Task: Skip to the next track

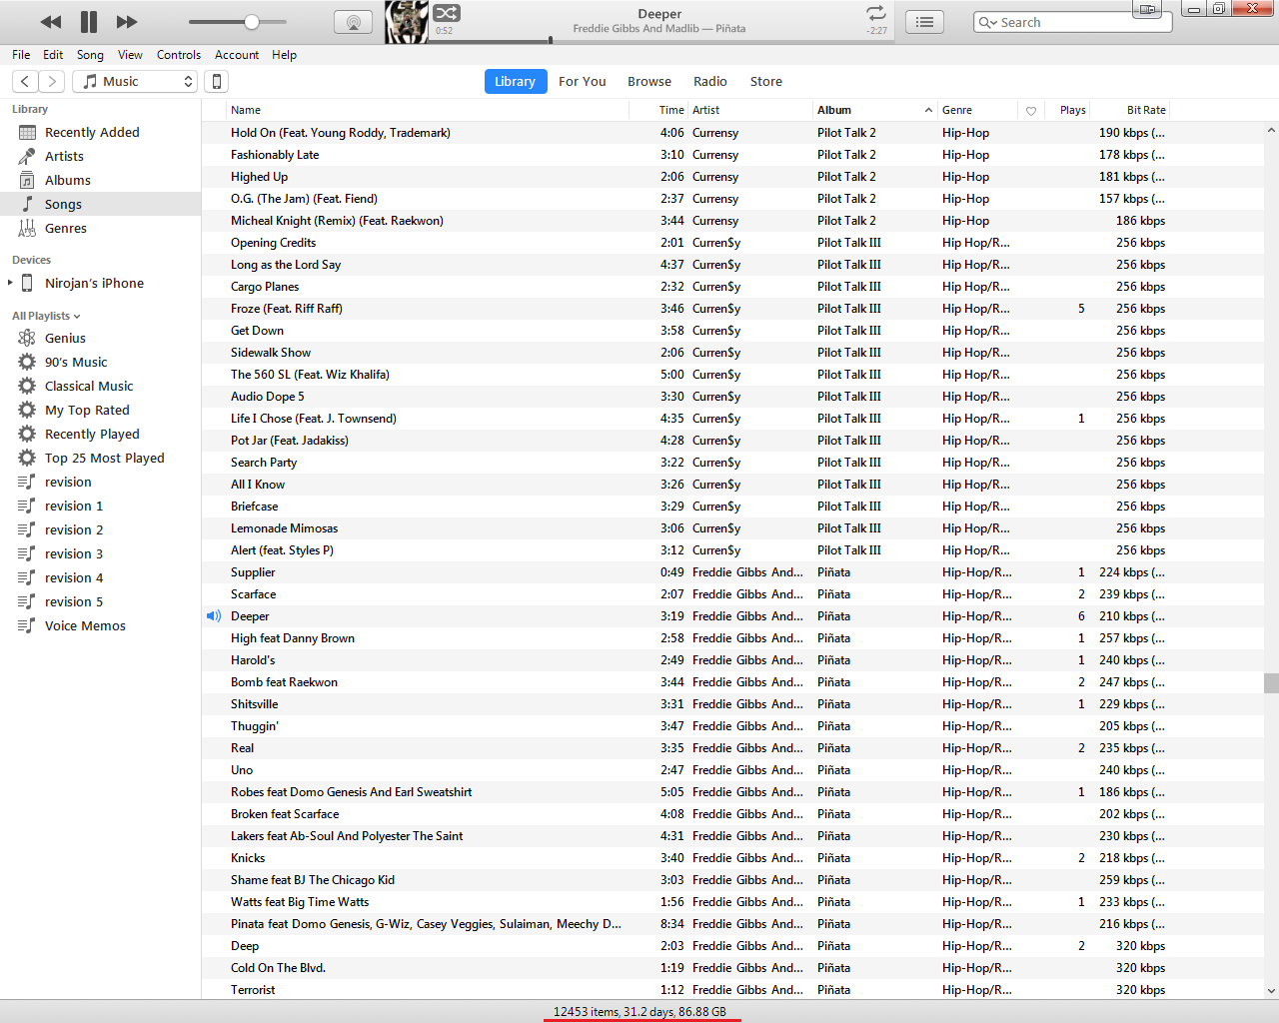Action: [127, 22]
